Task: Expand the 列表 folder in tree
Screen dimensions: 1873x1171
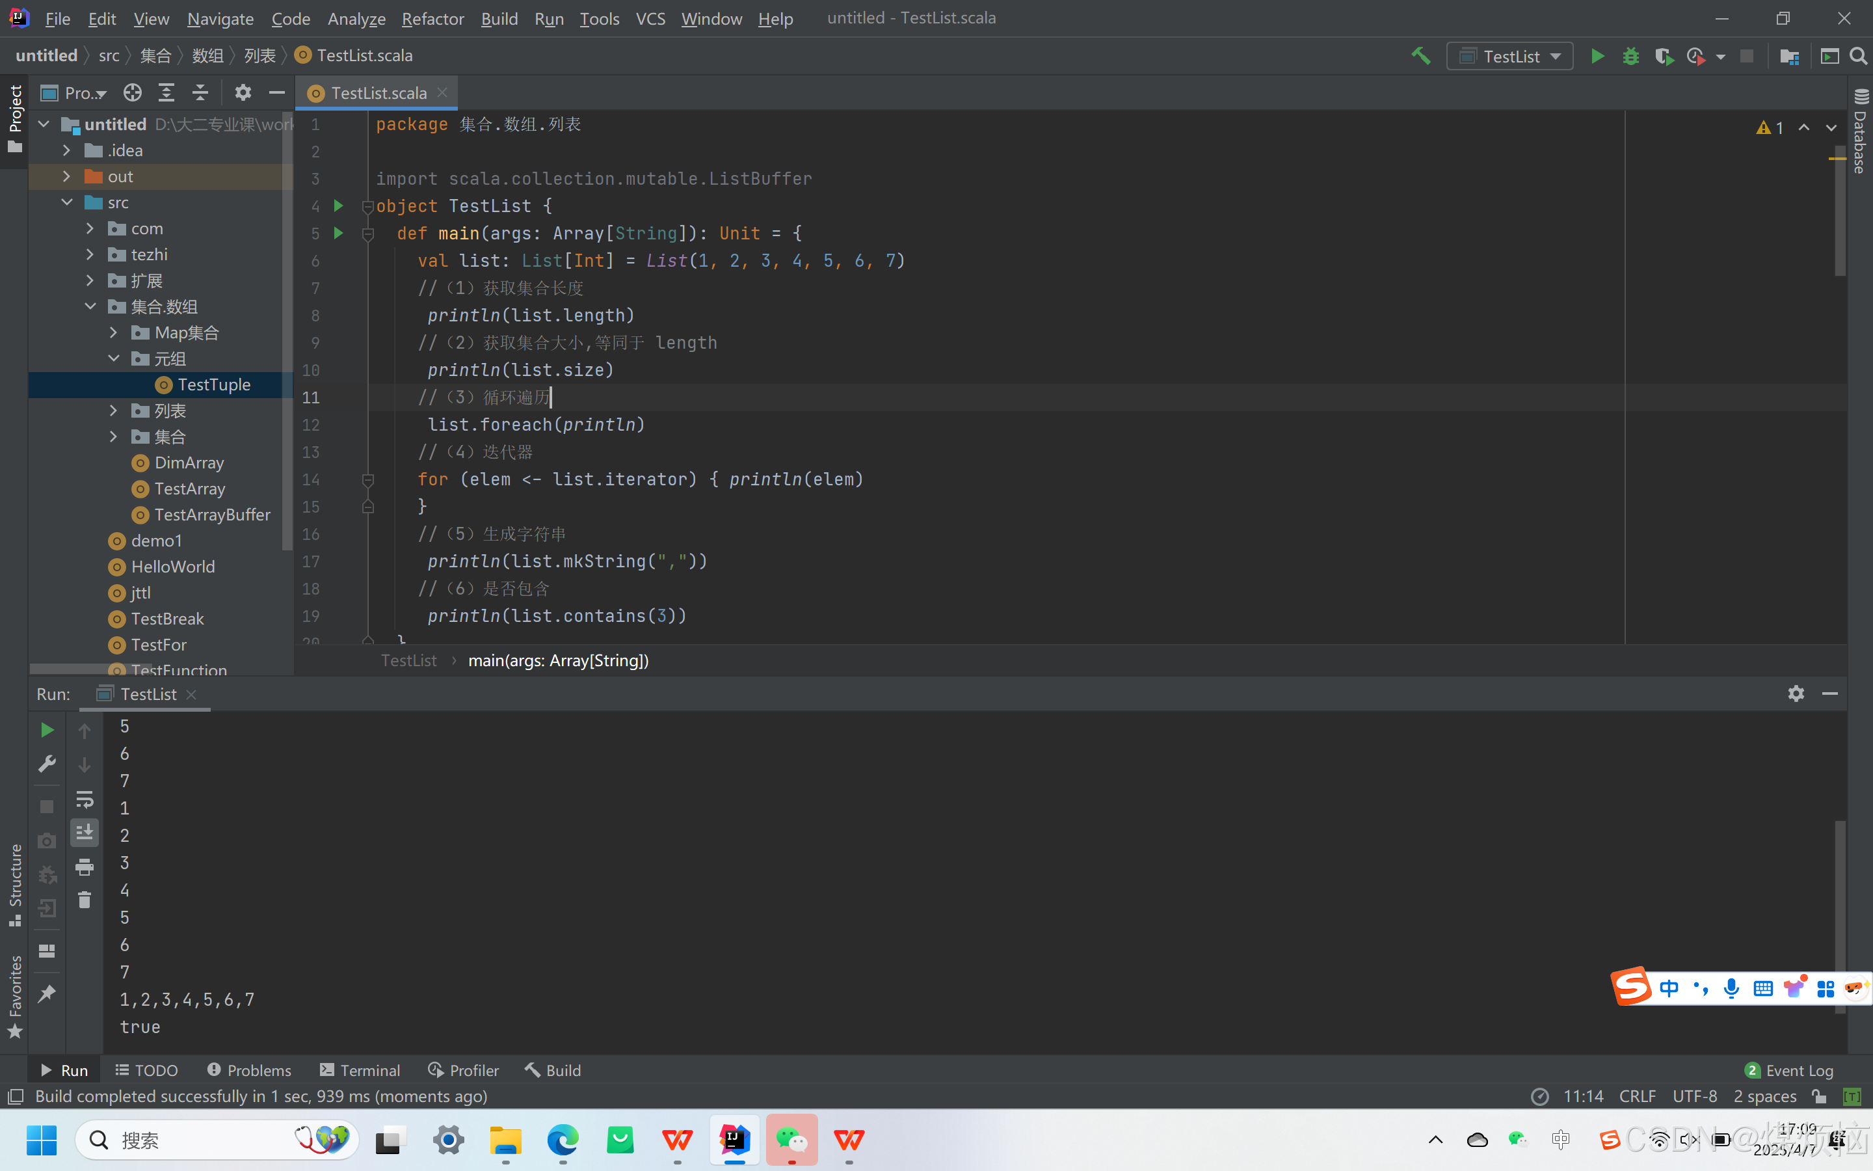Action: pos(114,411)
